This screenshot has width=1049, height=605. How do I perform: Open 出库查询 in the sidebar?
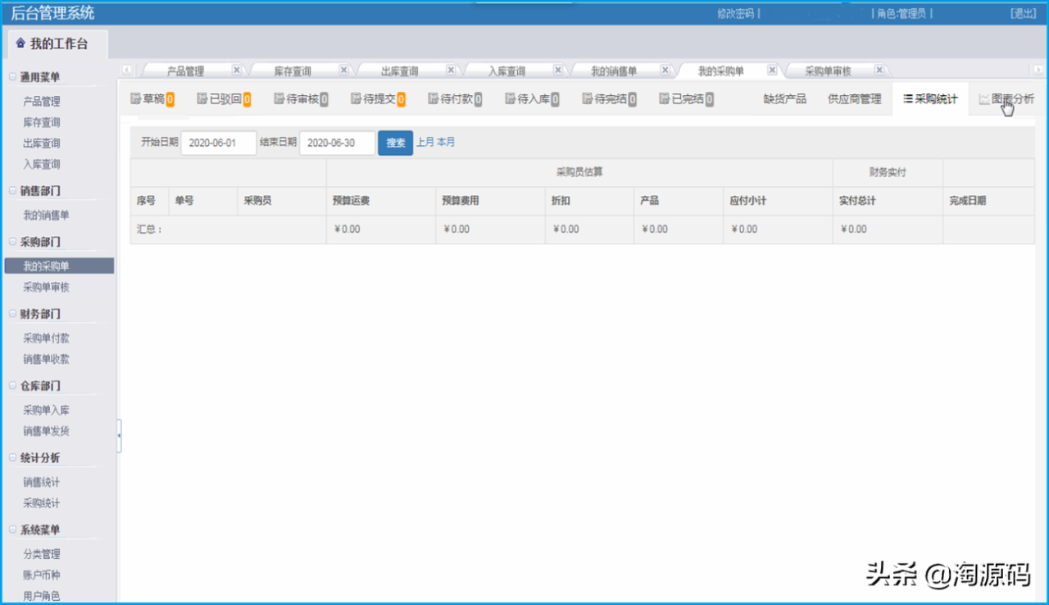pos(42,143)
